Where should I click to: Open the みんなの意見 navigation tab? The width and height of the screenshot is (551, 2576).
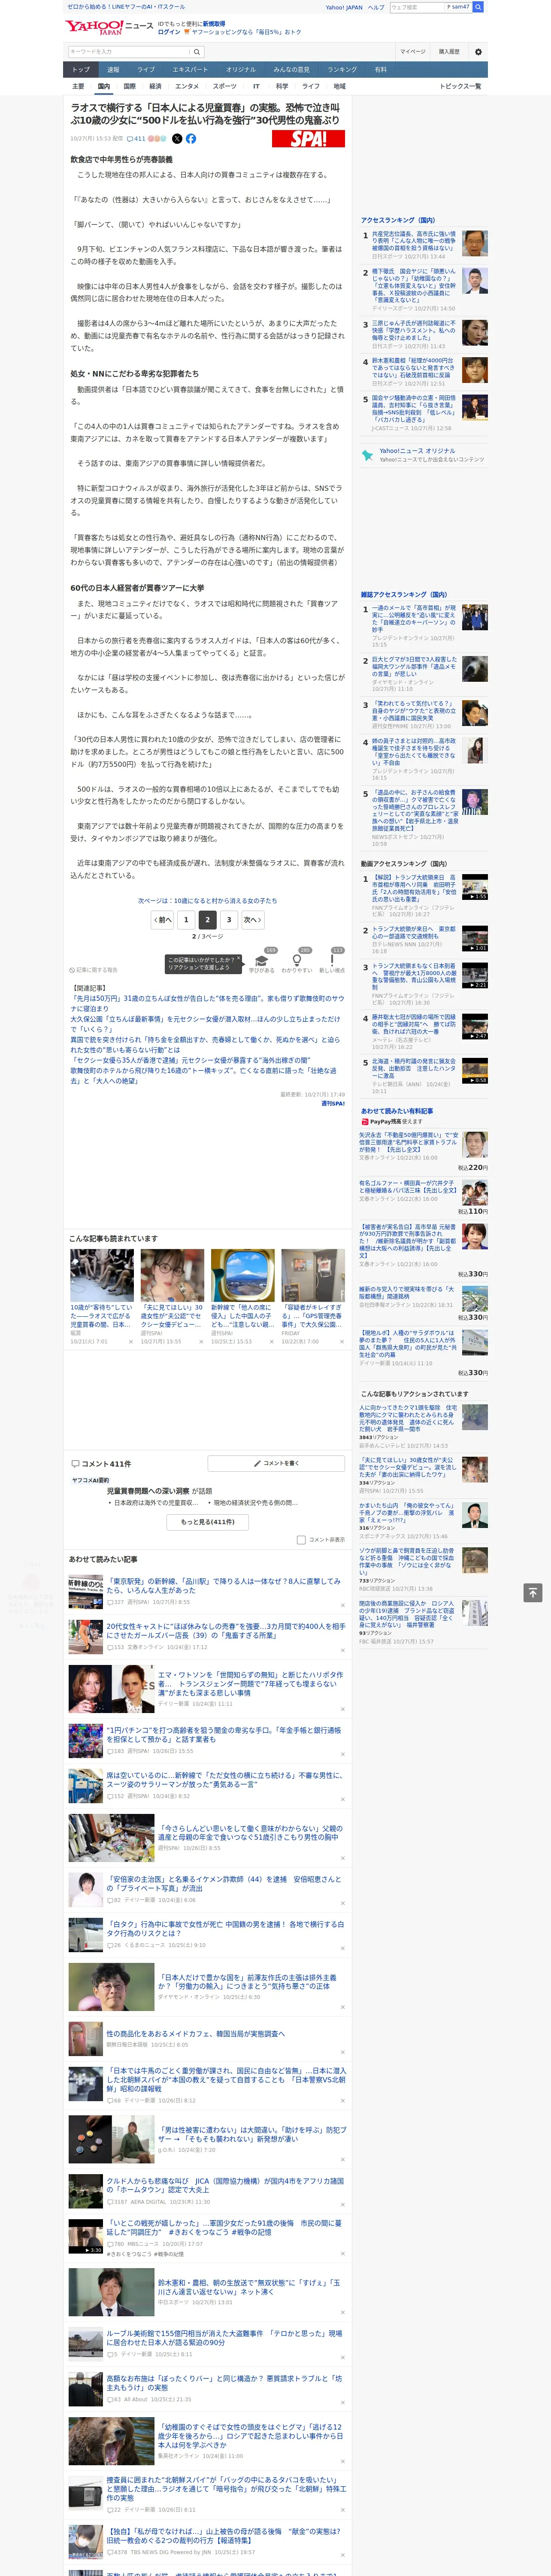coord(291,70)
